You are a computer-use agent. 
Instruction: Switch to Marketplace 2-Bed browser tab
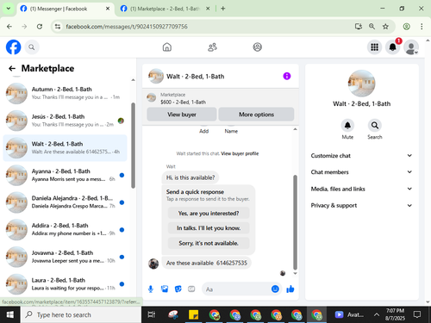click(165, 9)
